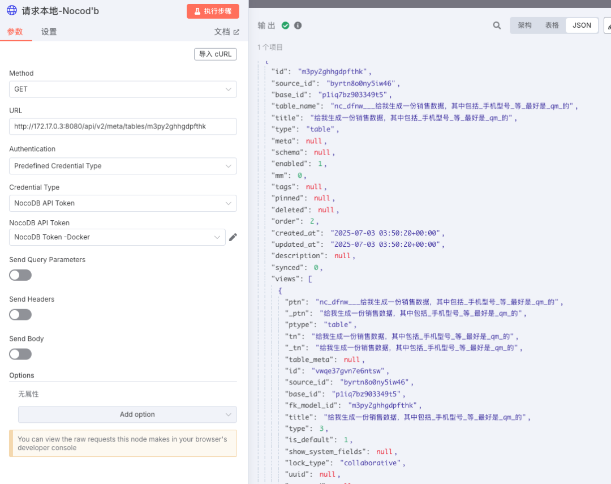Screen dimensions: 611x484
Task: Click the URL input field
Action: pos(123,126)
